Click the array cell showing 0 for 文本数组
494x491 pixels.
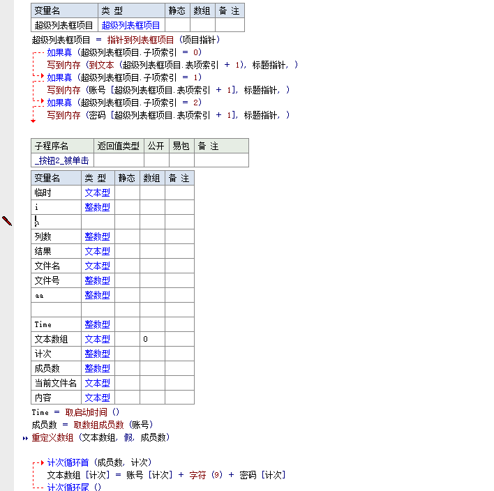[152, 339]
